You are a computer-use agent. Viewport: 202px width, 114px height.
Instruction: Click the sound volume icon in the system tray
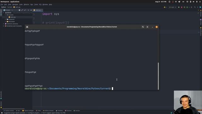coord(193,2)
